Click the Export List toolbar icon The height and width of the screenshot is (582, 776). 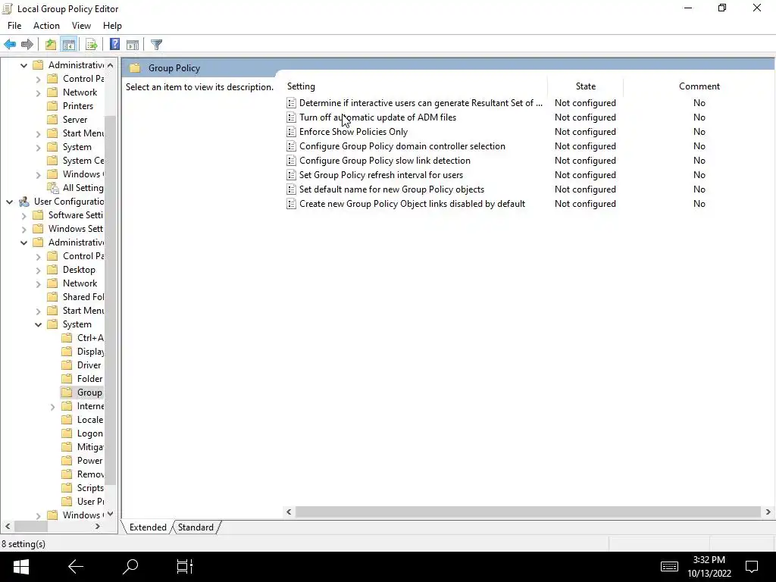pyautogui.click(x=91, y=45)
